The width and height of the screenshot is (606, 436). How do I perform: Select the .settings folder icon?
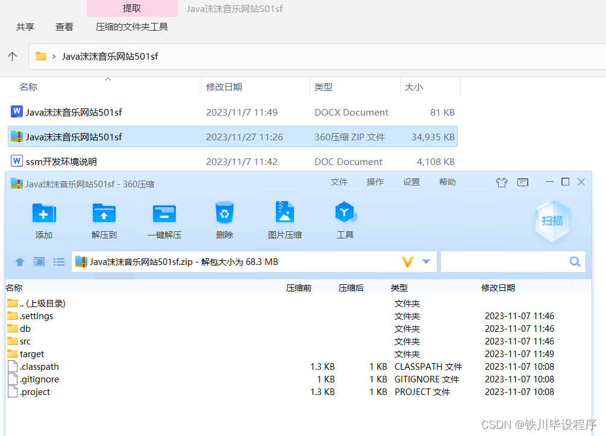(x=13, y=316)
